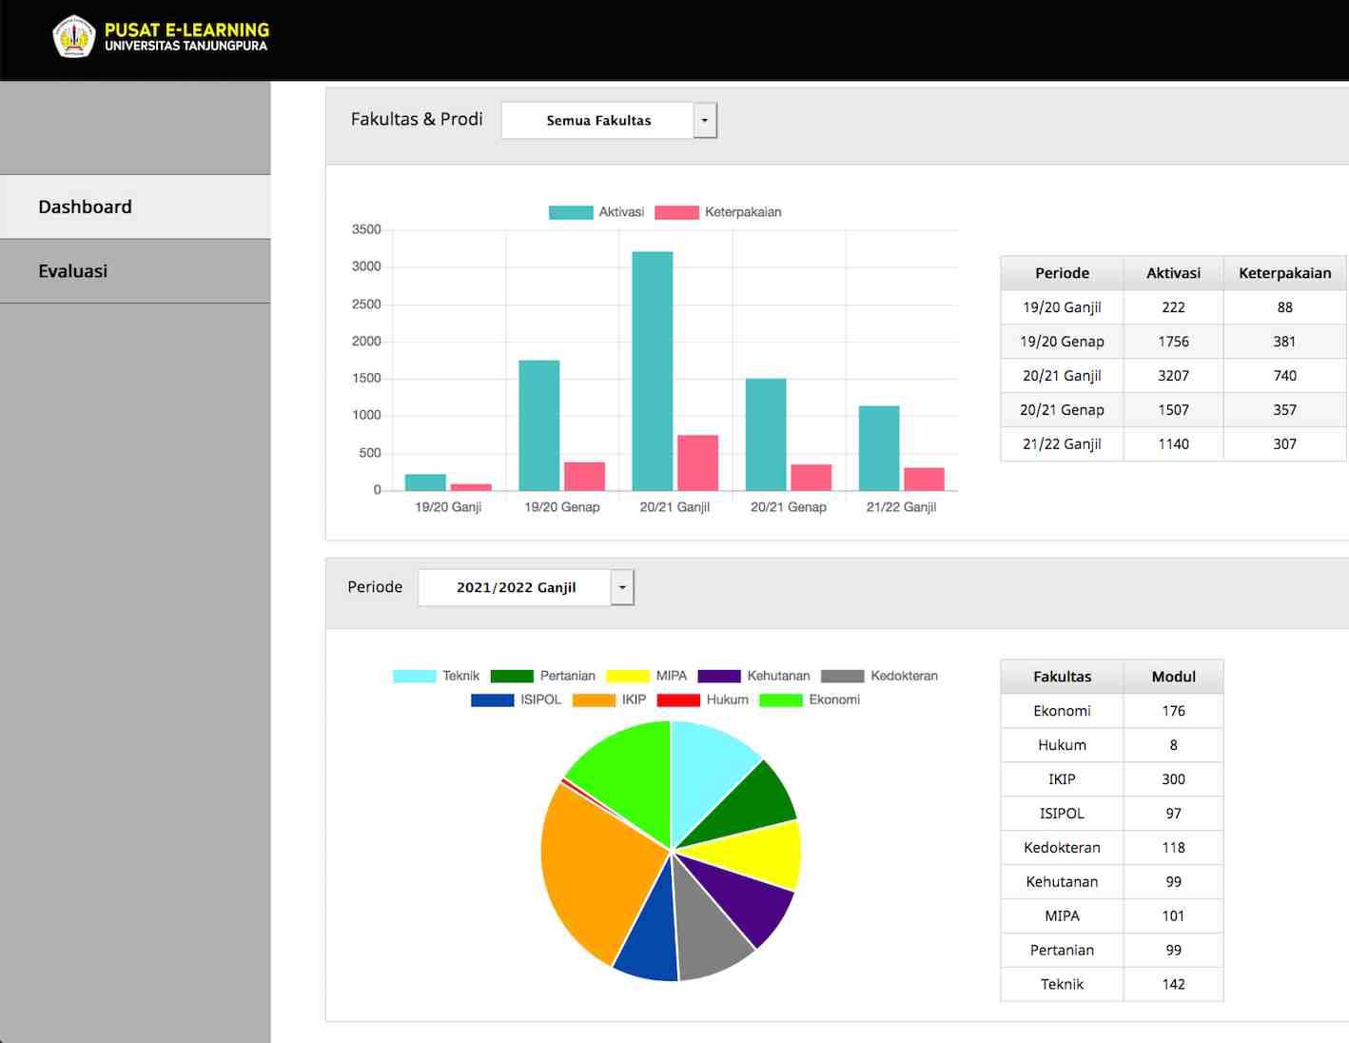Toggle the Aktivasi legend in bar chart

click(596, 212)
